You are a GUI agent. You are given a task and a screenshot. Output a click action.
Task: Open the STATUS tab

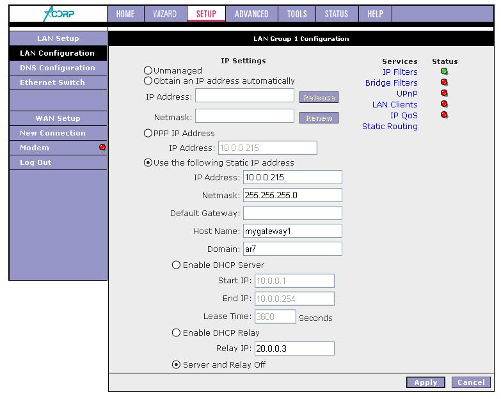(337, 13)
